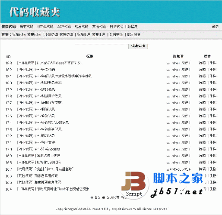Image resolution: width=222 pixels, height=215 pixels.
Task: Click the quick search button beside the field
Action: pyautogui.click(x=138, y=46)
